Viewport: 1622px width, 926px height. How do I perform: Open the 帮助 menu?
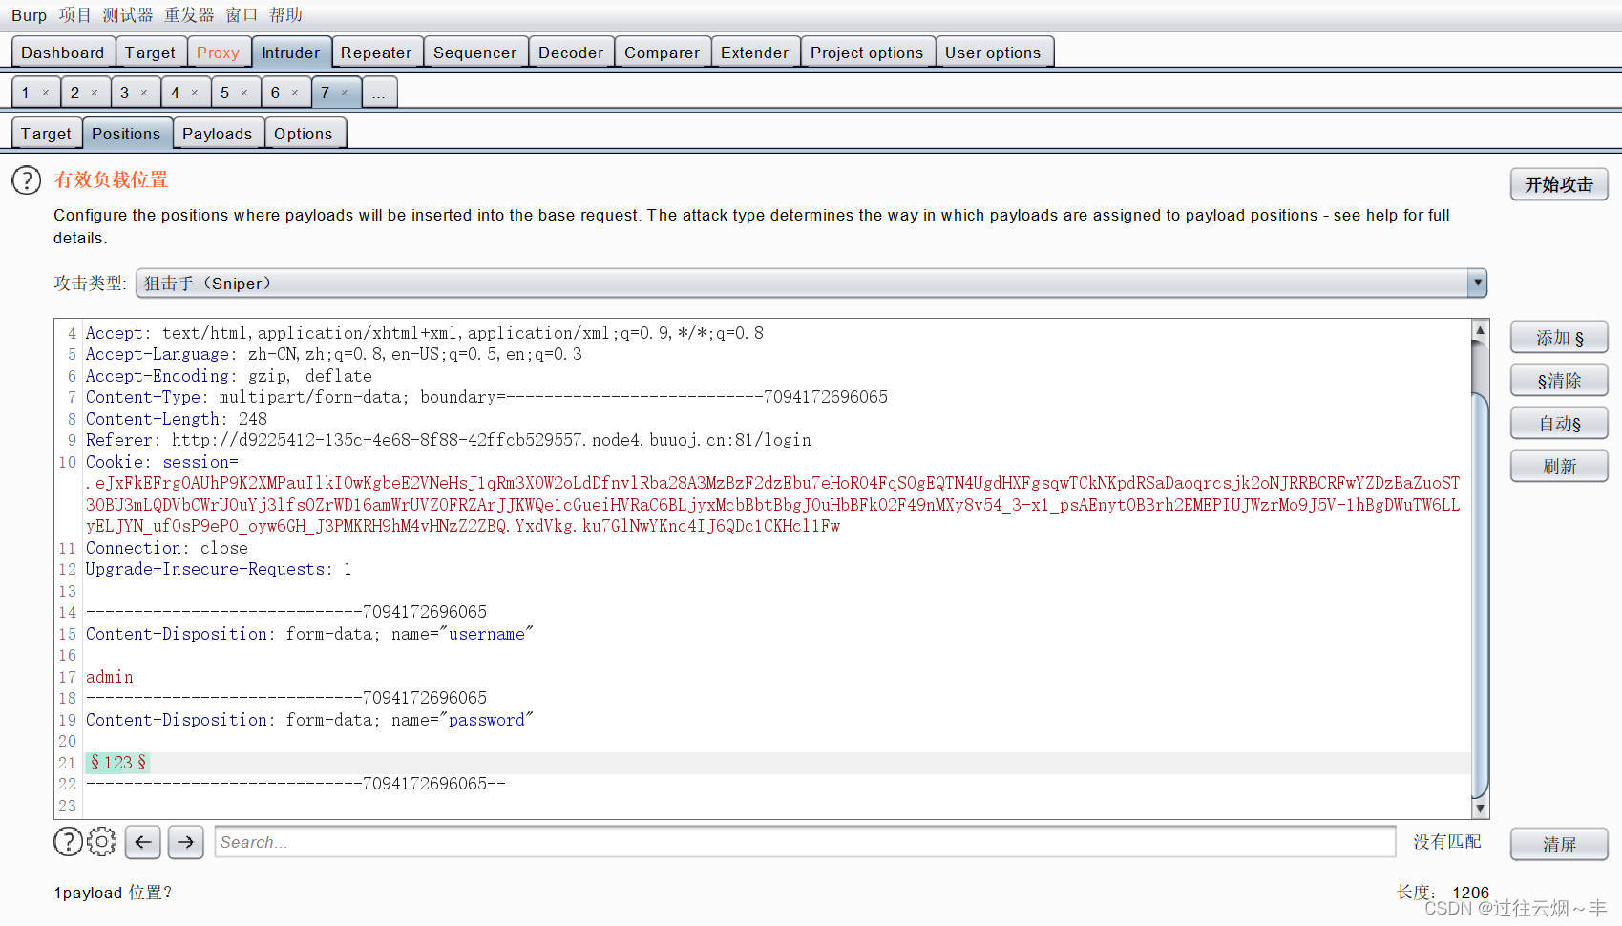[285, 15]
